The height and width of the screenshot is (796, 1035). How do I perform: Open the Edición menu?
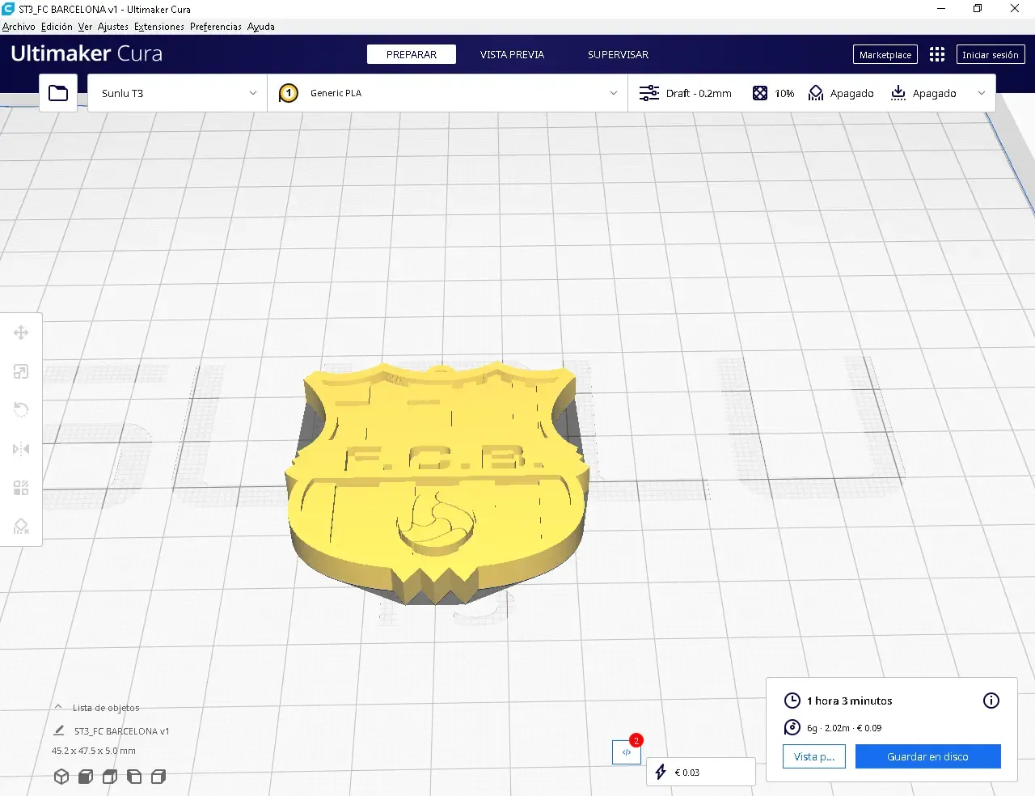tap(57, 27)
